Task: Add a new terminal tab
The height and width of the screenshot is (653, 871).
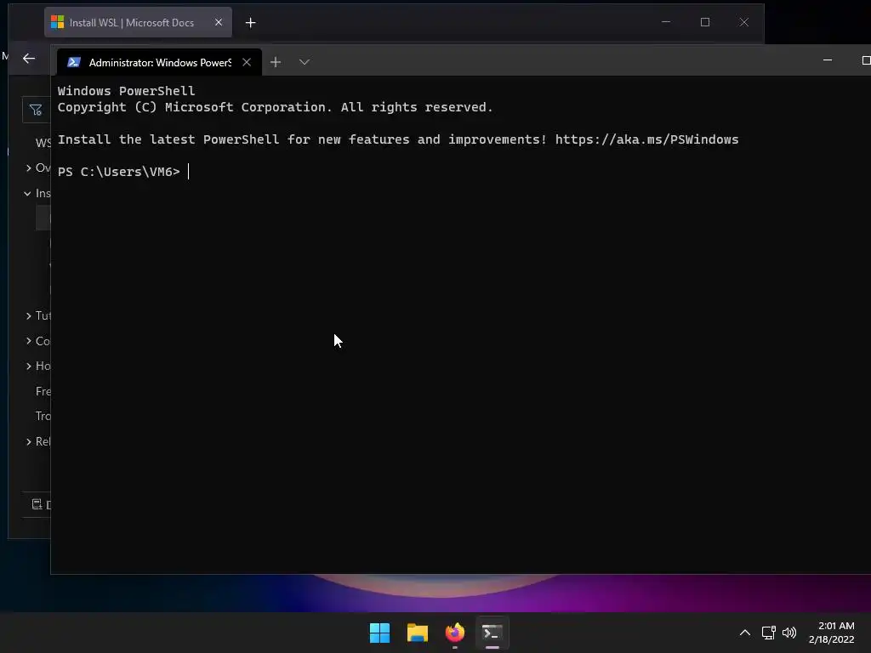Action: [276, 62]
